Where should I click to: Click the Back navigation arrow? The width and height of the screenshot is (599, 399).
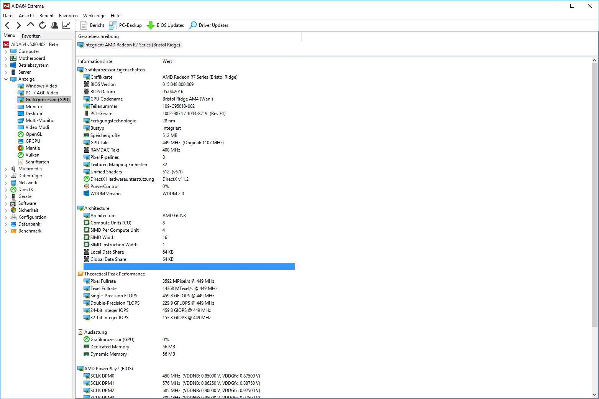pos(7,25)
